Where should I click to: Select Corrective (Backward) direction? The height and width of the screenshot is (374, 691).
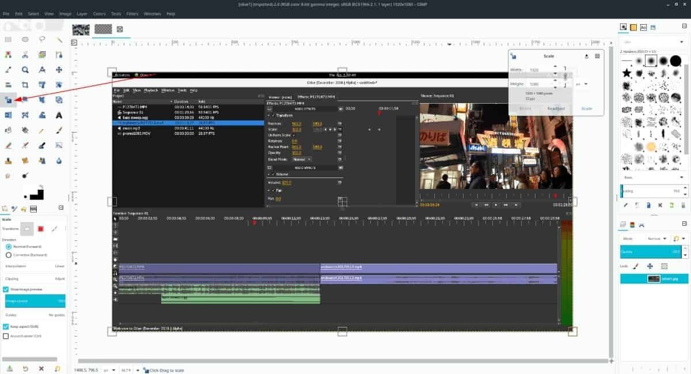click(9, 255)
